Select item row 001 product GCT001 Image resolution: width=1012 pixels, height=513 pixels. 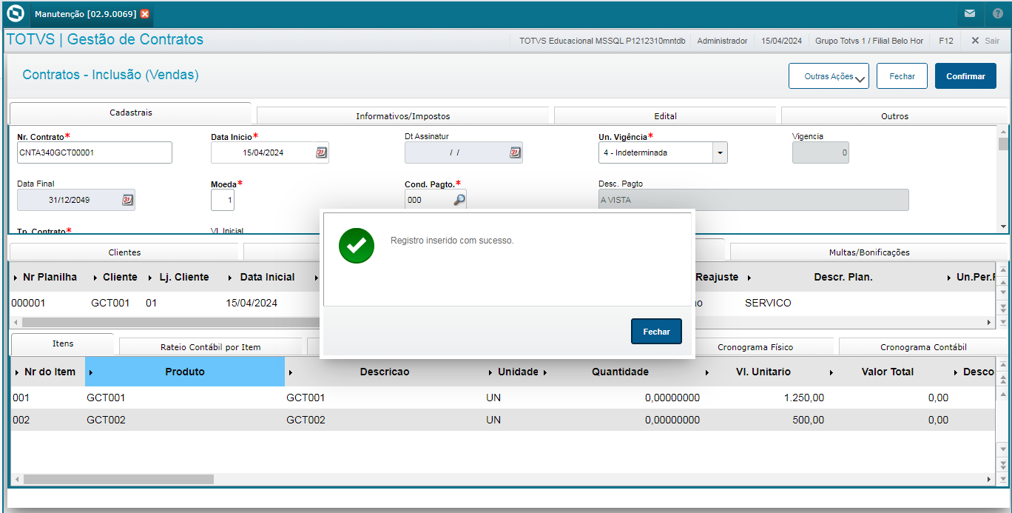click(x=502, y=398)
